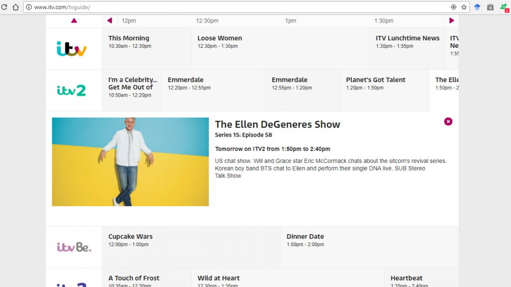Screen dimensions: 511x287
Task: Open I'm a Celebrity listing on ITV2
Action: click(132, 90)
